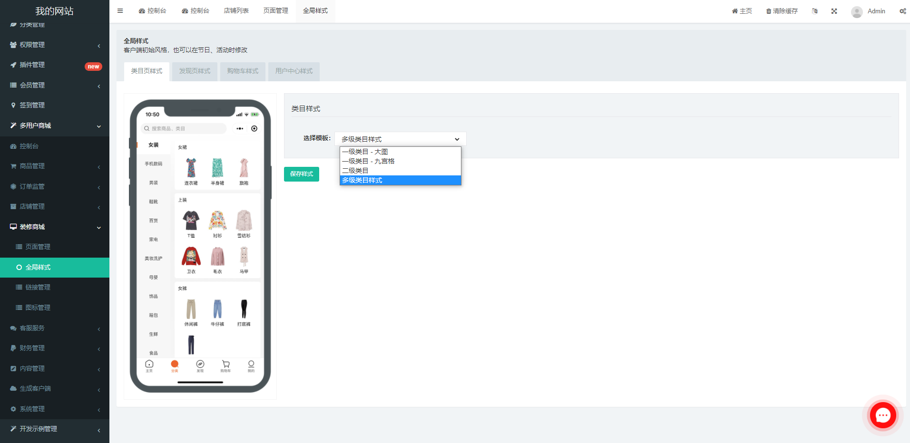Switch to the 购物车样式 tab
This screenshot has width=910, height=443.
tap(243, 71)
